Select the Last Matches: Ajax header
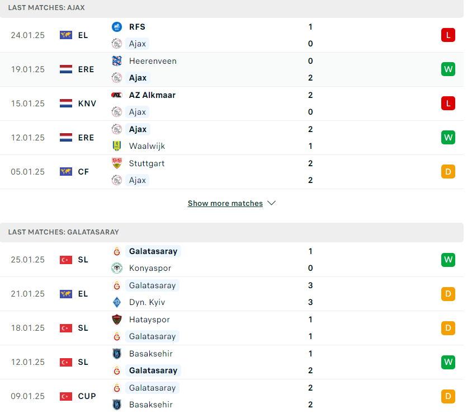This screenshot has width=472, height=413. coord(232,8)
